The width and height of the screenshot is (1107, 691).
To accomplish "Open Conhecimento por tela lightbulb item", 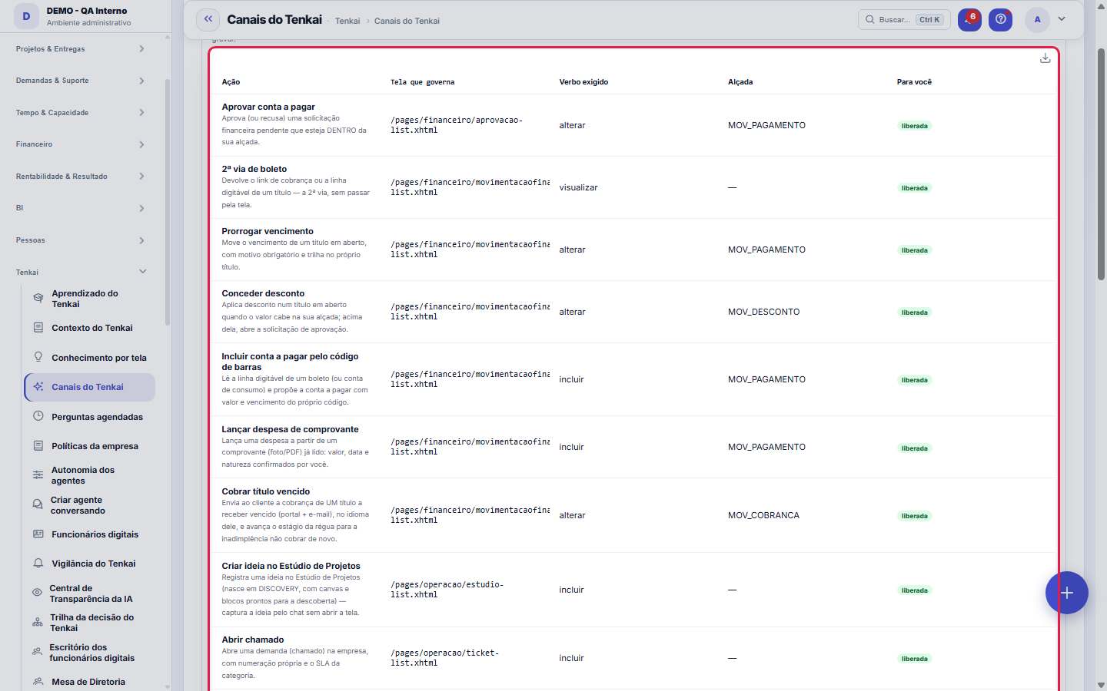I will (x=89, y=357).
